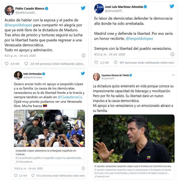The width and height of the screenshot is (180, 181).
Task: Open info icon on Pablo Casado tweet
Action: pyautogui.click(x=83, y=55)
